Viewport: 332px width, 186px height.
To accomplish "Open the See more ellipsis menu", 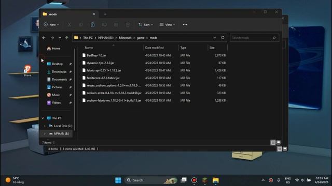I will click(185, 25).
